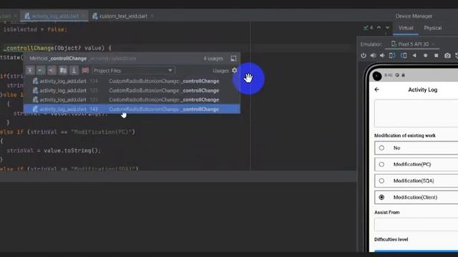Image resolution: width=458 pixels, height=257 pixels.
Task: Click the Usages label in popup toolbar
Action: (x=220, y=71)
